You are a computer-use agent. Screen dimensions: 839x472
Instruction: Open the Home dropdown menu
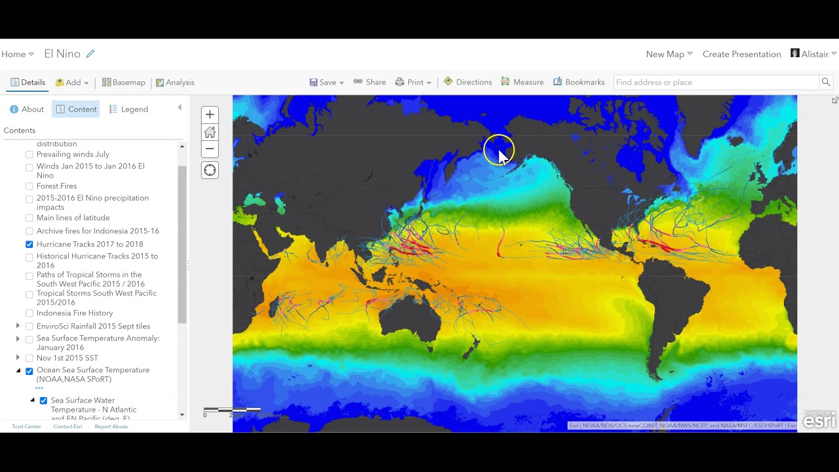[x=18, y=54]
